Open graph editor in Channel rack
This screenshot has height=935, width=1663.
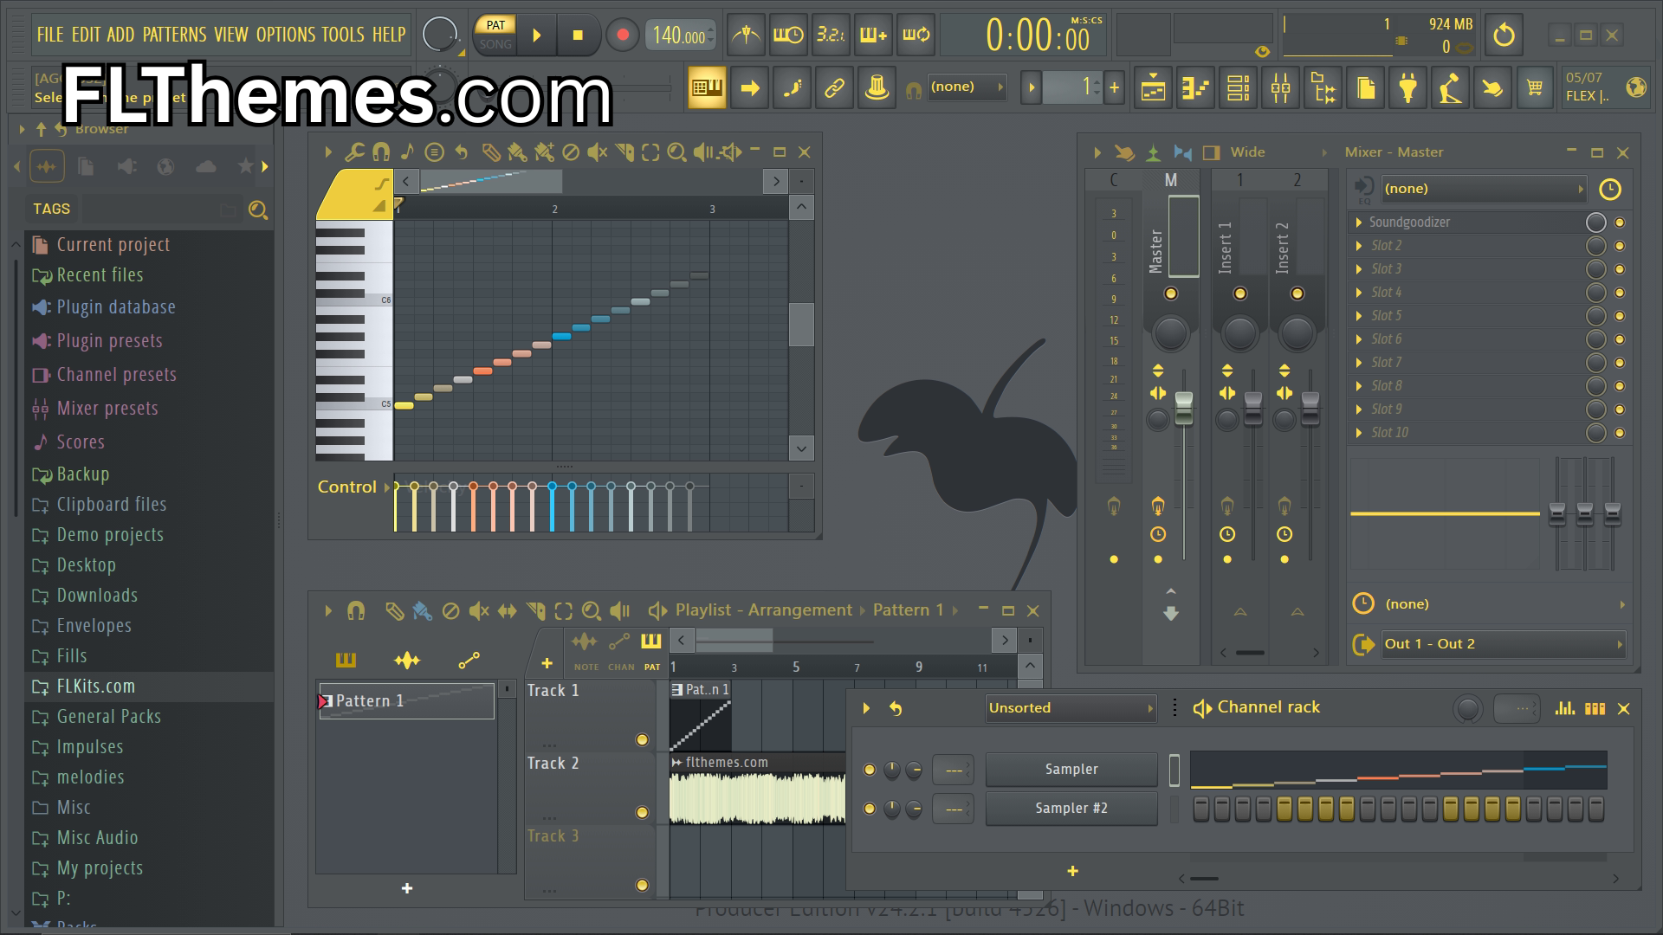[x=1565, y=708]
